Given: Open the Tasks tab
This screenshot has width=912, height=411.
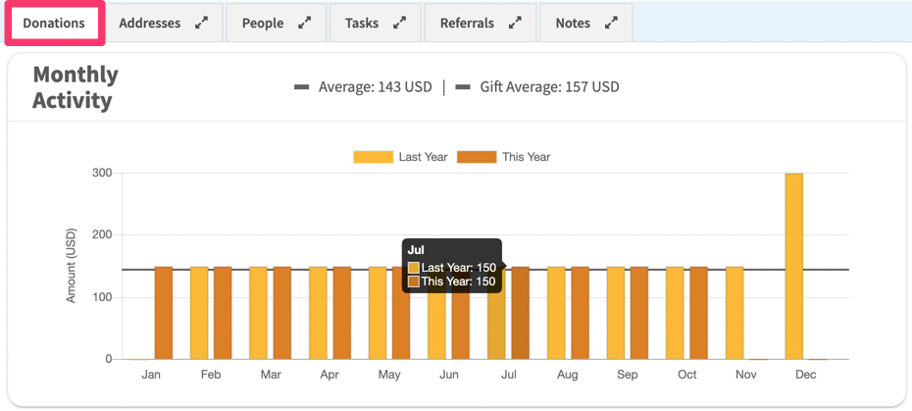Looking at the screenshot, I should pos(362,24).
